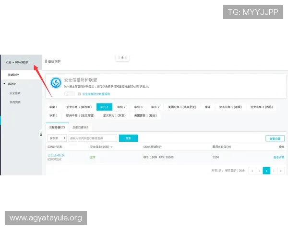
Task: Tick the checkbox beside 安全信誉防护联盟规则
Action: pos(79,94)
